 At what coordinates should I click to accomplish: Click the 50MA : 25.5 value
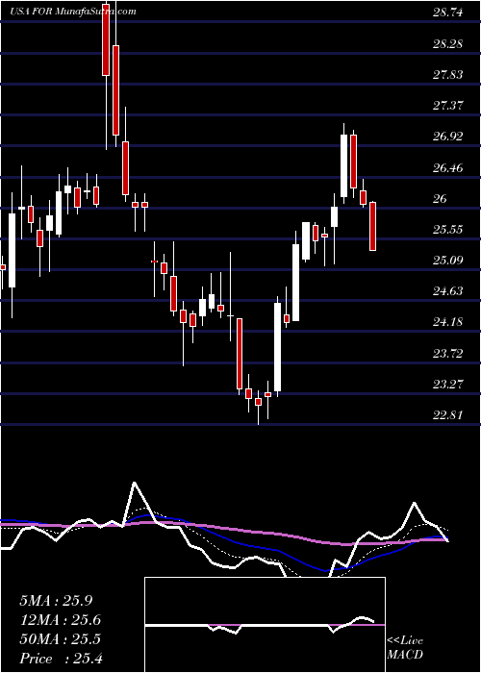(60, 639)
